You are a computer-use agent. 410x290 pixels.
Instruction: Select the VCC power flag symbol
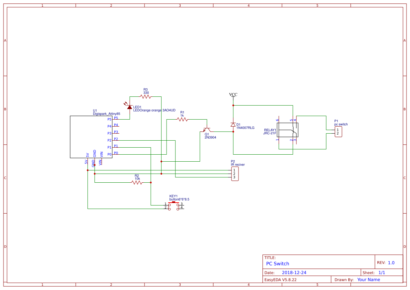pos(233,95)
